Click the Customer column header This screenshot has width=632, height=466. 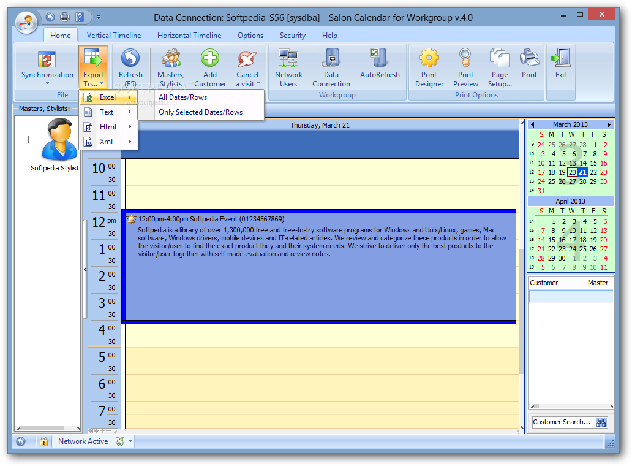coord(557,283)
